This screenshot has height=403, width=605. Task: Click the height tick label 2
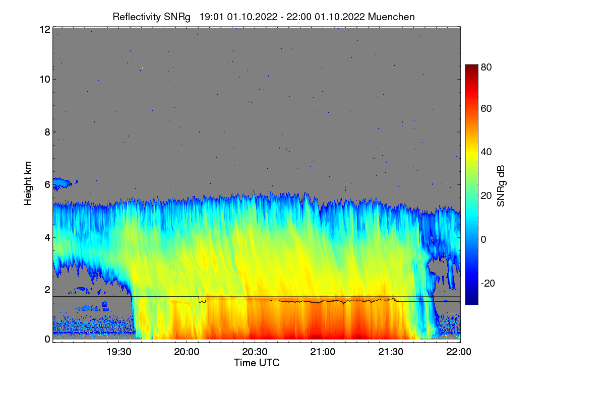click(x=47, y=290)
